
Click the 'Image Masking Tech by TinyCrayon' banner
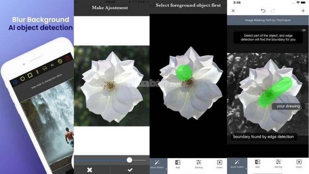point(268,20)
